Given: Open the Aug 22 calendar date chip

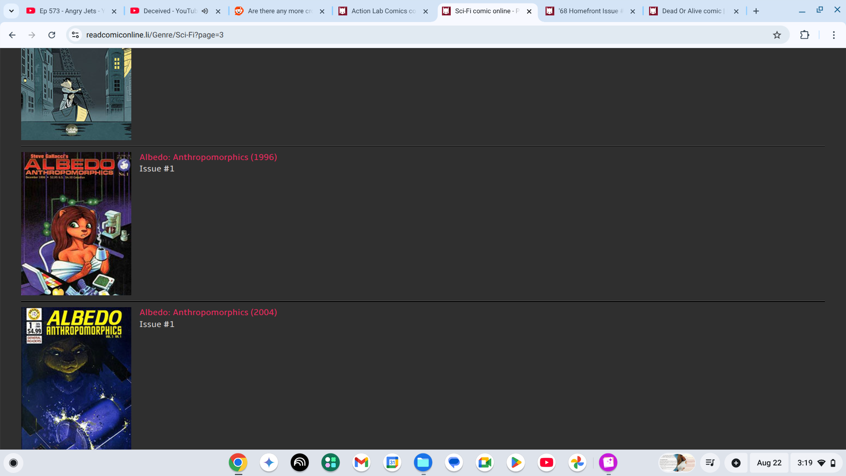Looking at the screenshot, I should pyautogui.click(x=769, y=463).
